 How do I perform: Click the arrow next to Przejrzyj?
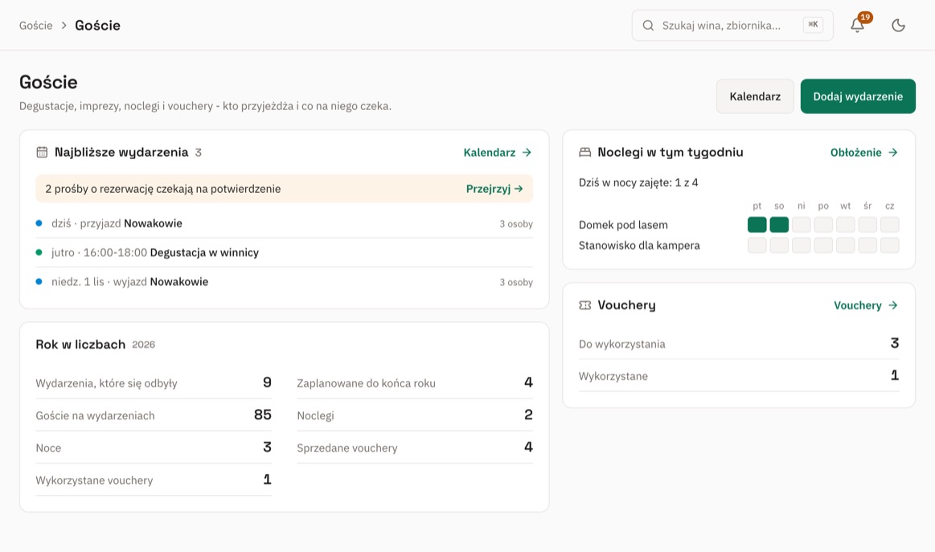coord(519,189)
